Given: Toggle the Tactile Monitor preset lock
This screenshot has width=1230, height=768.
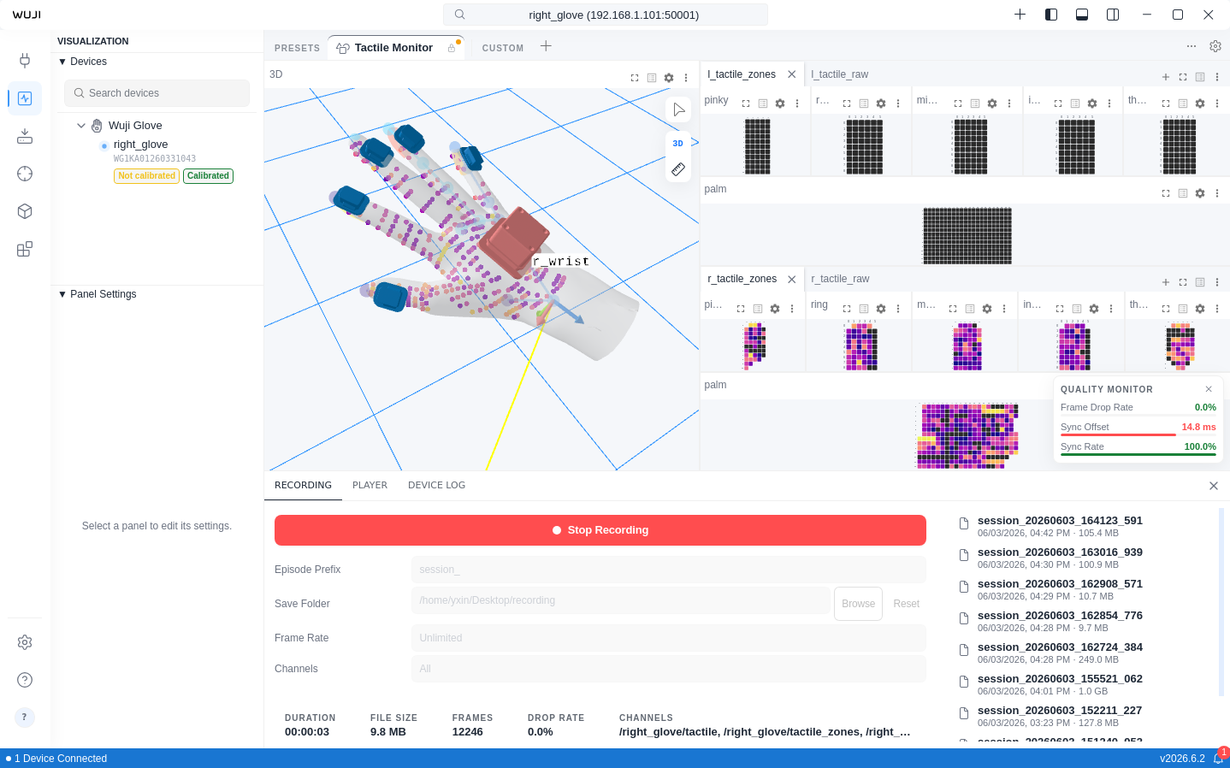Looking at the screenshot, I should 452,49.
